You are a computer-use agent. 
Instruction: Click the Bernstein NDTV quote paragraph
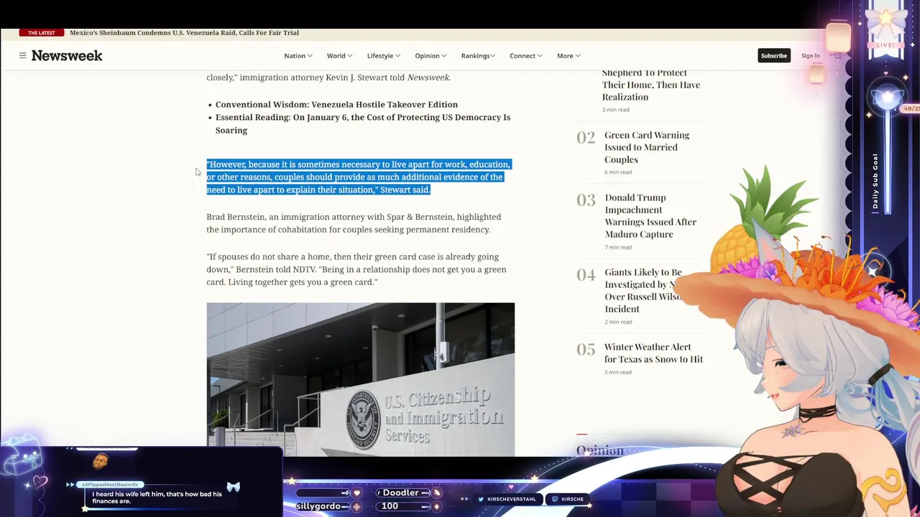pos(356,269)
